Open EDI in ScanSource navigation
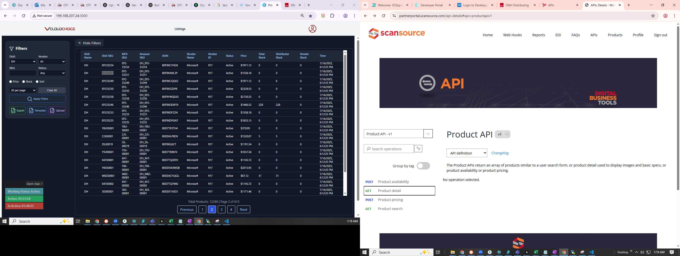Screen dimensions: 680x256 (558, 35)
